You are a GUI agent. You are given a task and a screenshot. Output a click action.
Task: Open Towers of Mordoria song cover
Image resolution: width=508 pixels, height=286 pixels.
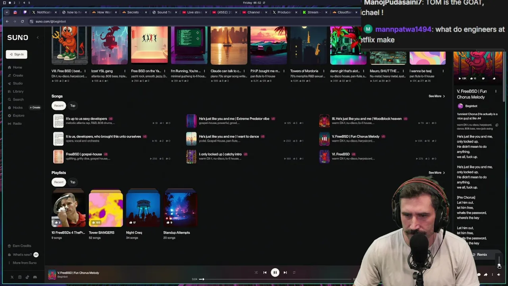click(308, 45)
